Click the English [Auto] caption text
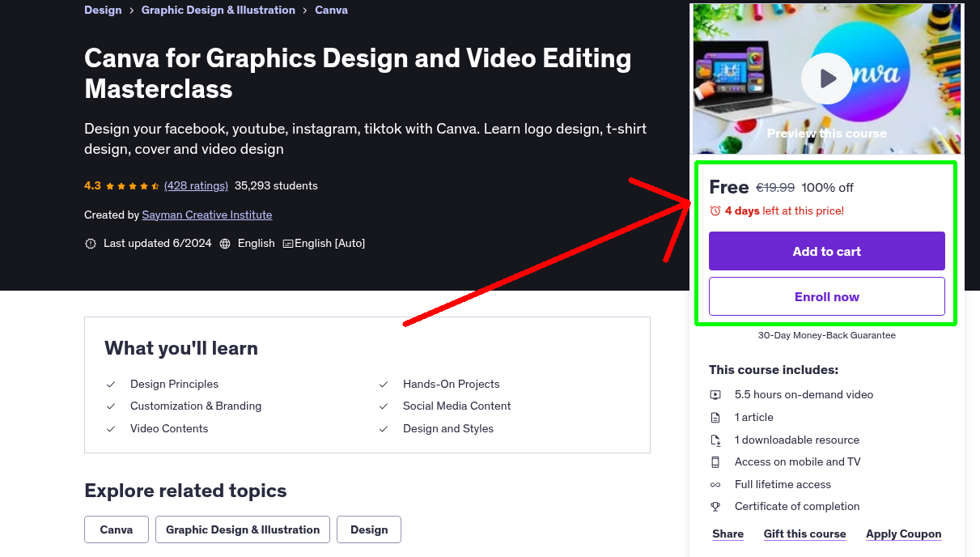980x557 pixels. click(x=329, y=243)
